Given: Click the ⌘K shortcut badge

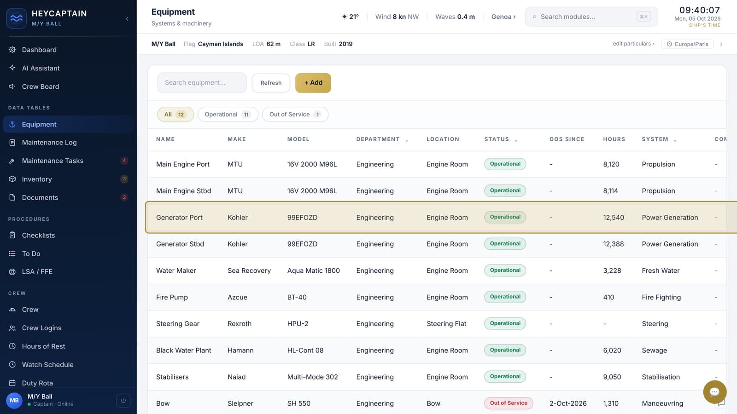Looking at the screenshot, I should pos(643,17).
